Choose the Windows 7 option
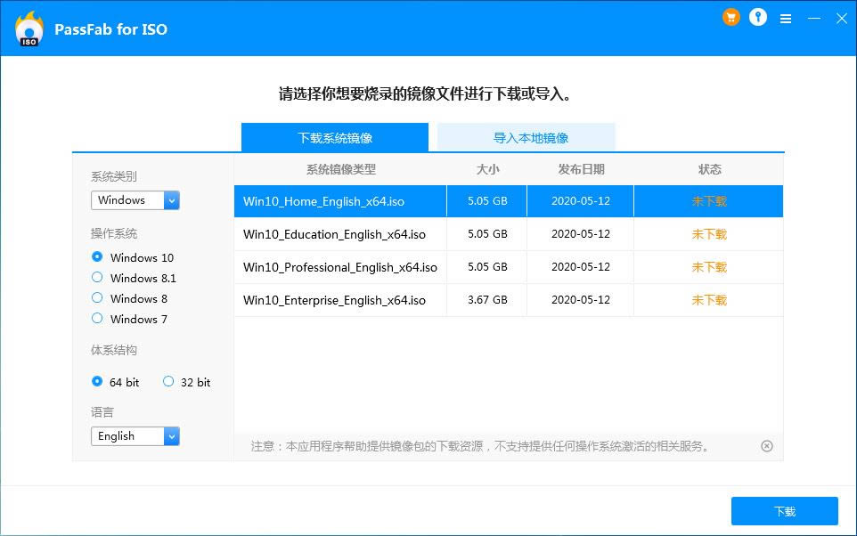The width and height of the screenshot is (857, 536). pyautogui.click(x=97, y=318)
